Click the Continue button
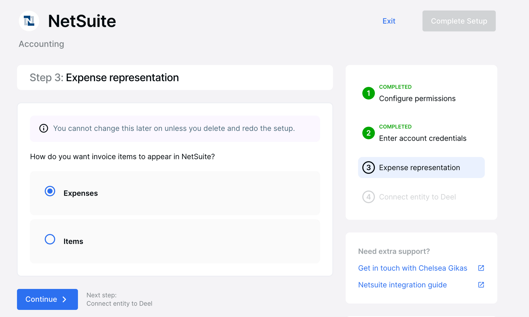Viewport: 529px width, 317px height. pyautogui.click(x=47, y=299)
